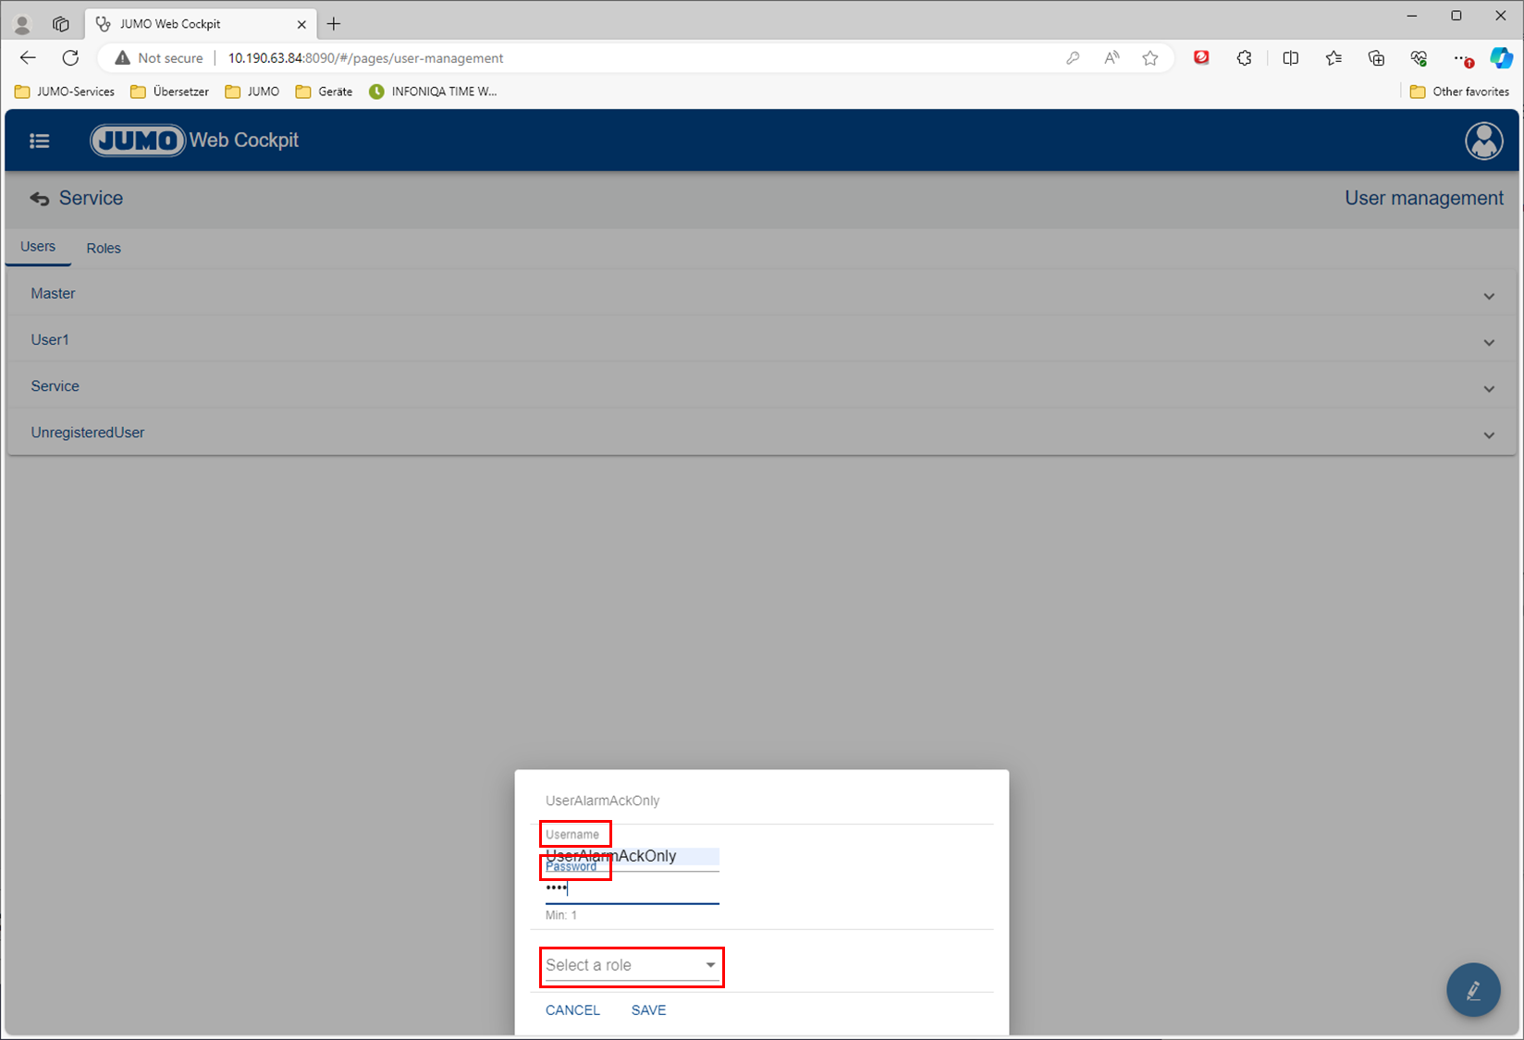Toggle browser split screen icon
Viewport: 1524px width, 1040px height.
[x=1290, y=58]
